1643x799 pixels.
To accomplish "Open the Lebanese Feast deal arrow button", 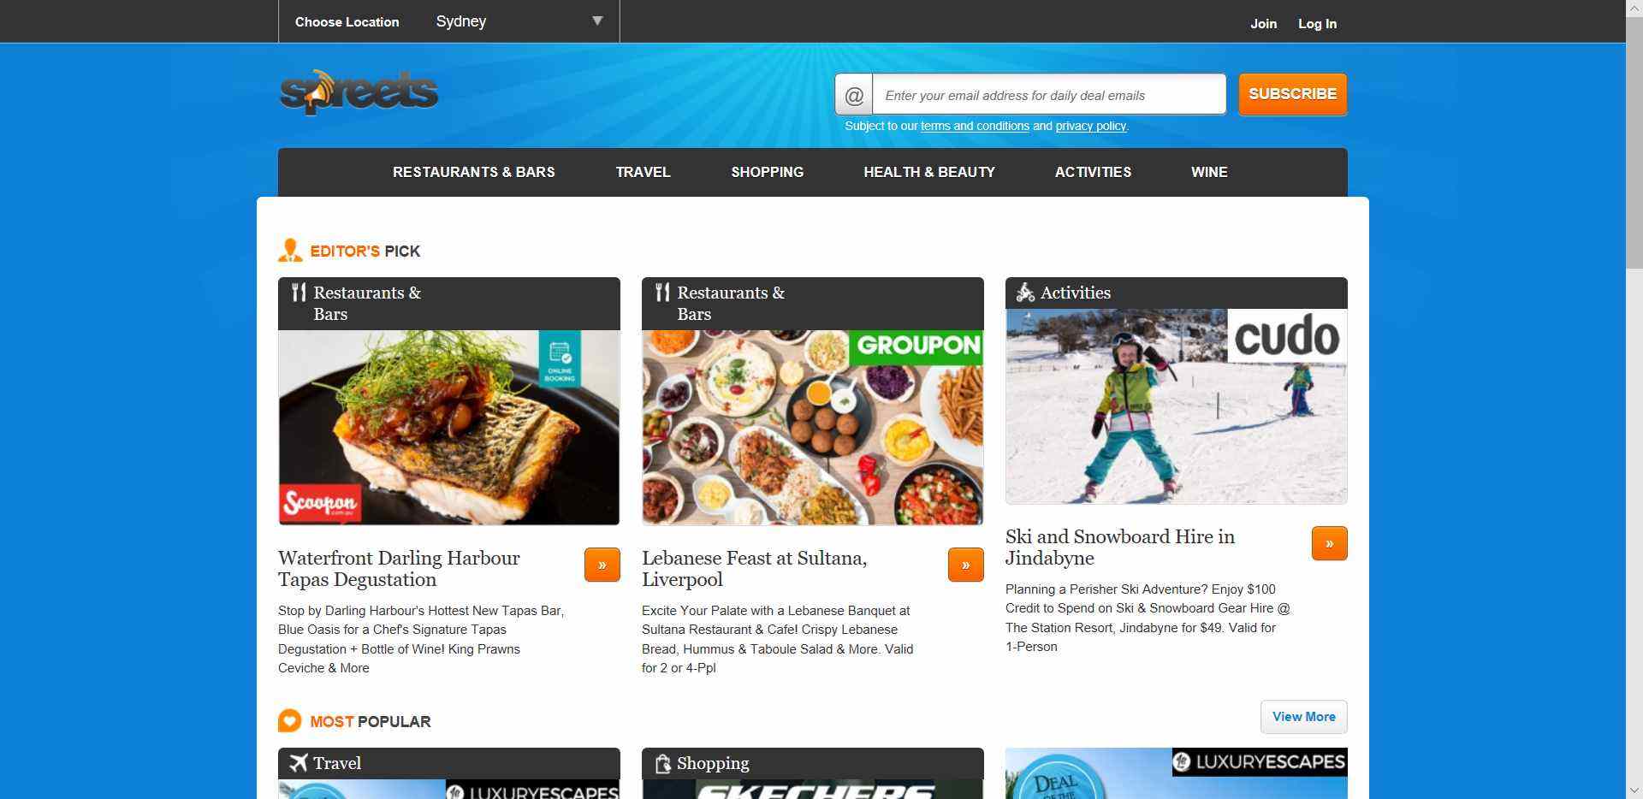I will click(965, 565).
